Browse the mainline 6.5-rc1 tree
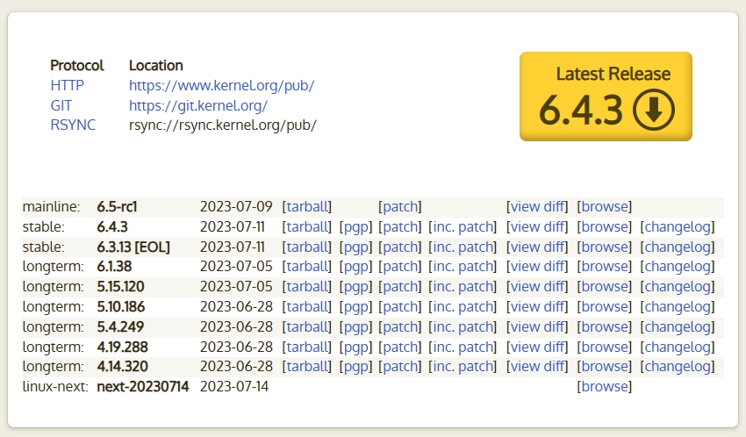 pyautogui.click(x=604, y=207)
